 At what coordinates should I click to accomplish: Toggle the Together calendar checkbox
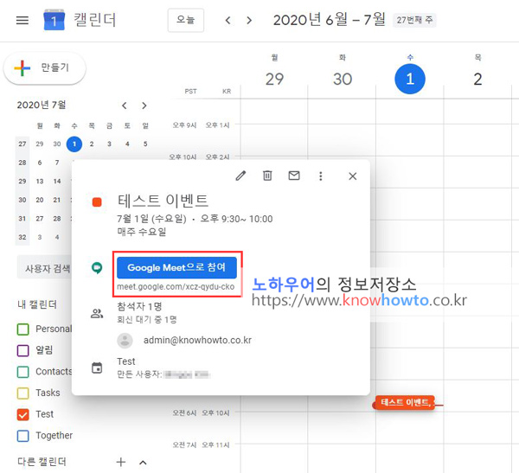(22, 436)
